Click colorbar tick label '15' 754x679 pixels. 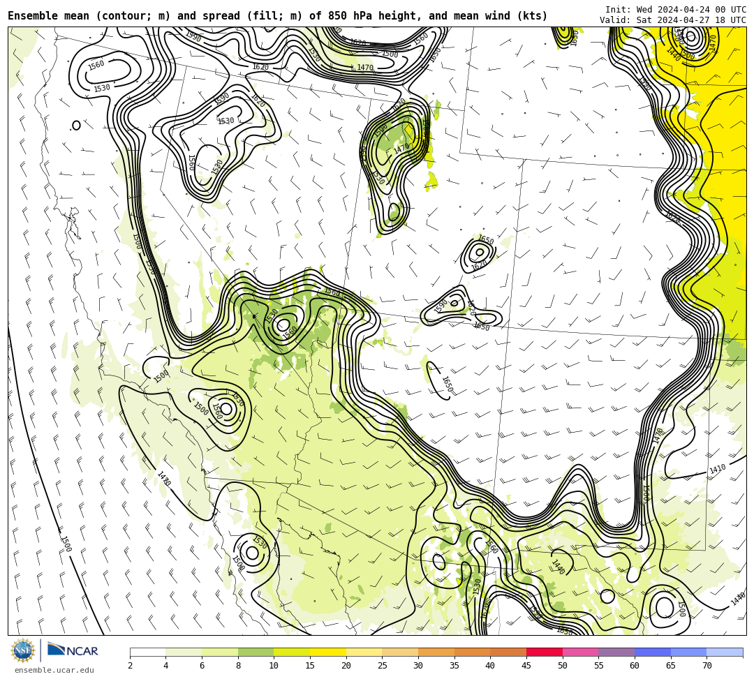coord(310,666)
